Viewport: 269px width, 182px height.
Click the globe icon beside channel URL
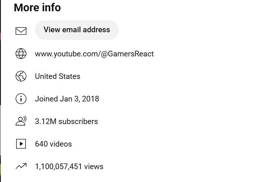click(x=21, y=54)
